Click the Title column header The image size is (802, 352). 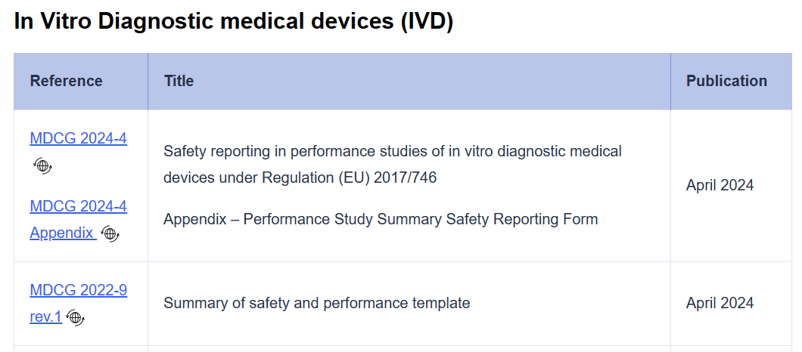point(179,82)
